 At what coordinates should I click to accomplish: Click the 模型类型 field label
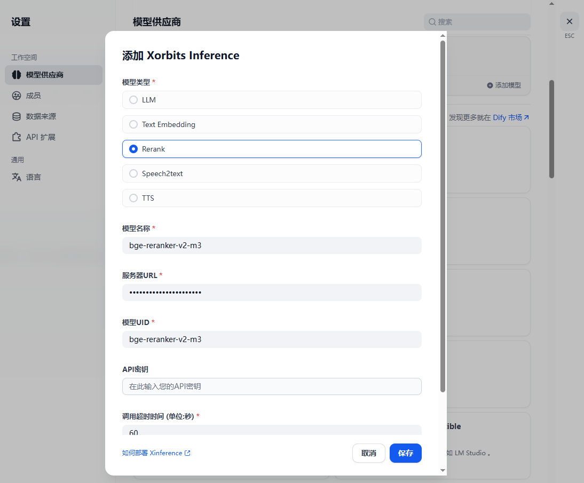coord(136,82)
